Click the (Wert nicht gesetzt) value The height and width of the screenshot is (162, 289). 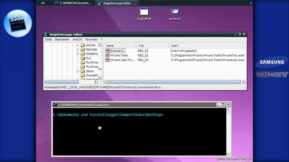pyautogui.click(x=183, y=51)
